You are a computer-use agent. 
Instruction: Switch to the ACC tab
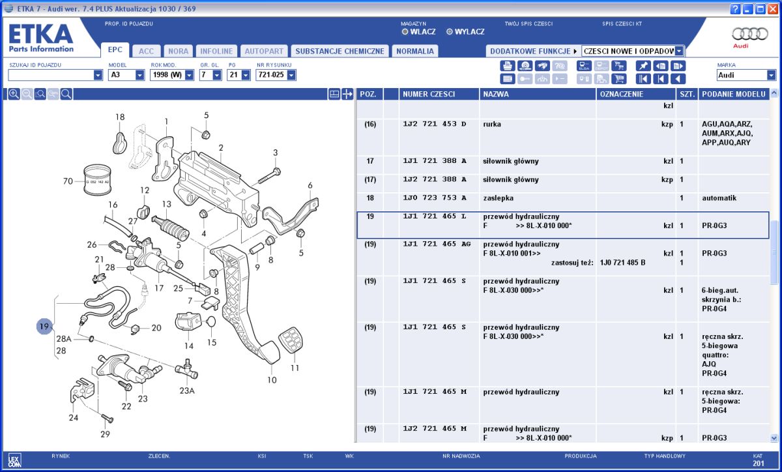(147, 51)
